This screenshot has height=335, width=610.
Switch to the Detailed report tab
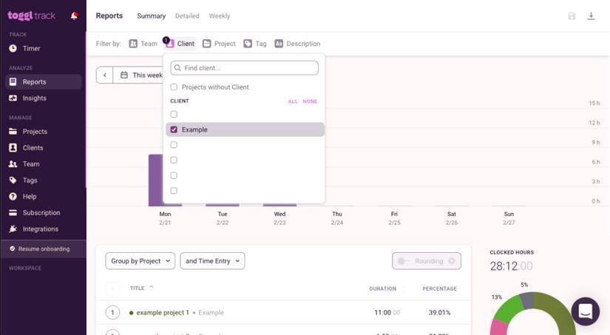pos(187,16)
